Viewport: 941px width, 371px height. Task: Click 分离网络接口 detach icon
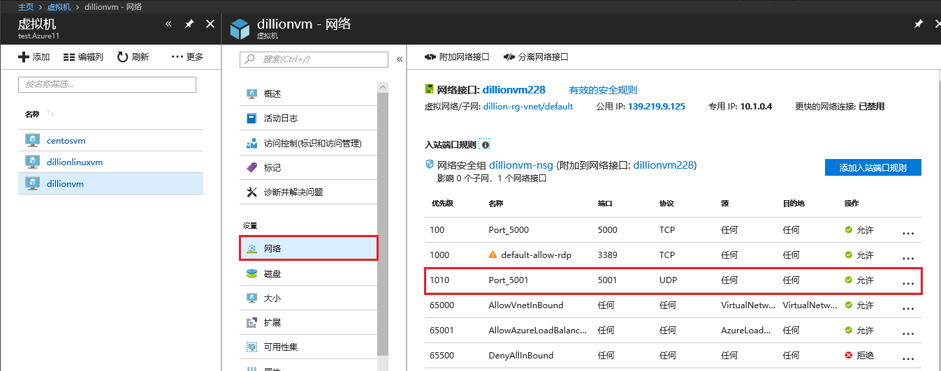coord(509,57)
